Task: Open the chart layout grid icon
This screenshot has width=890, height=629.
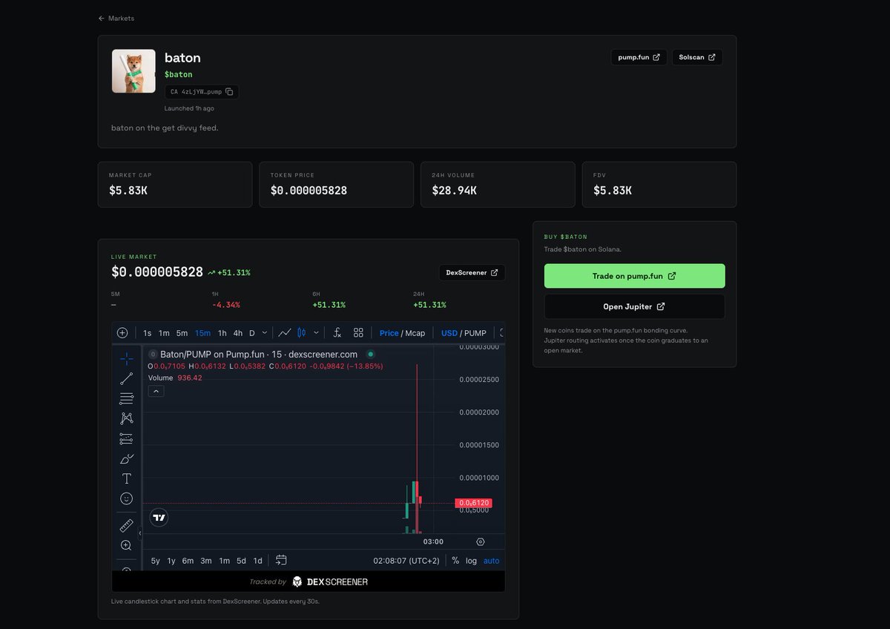Action: 358,333
